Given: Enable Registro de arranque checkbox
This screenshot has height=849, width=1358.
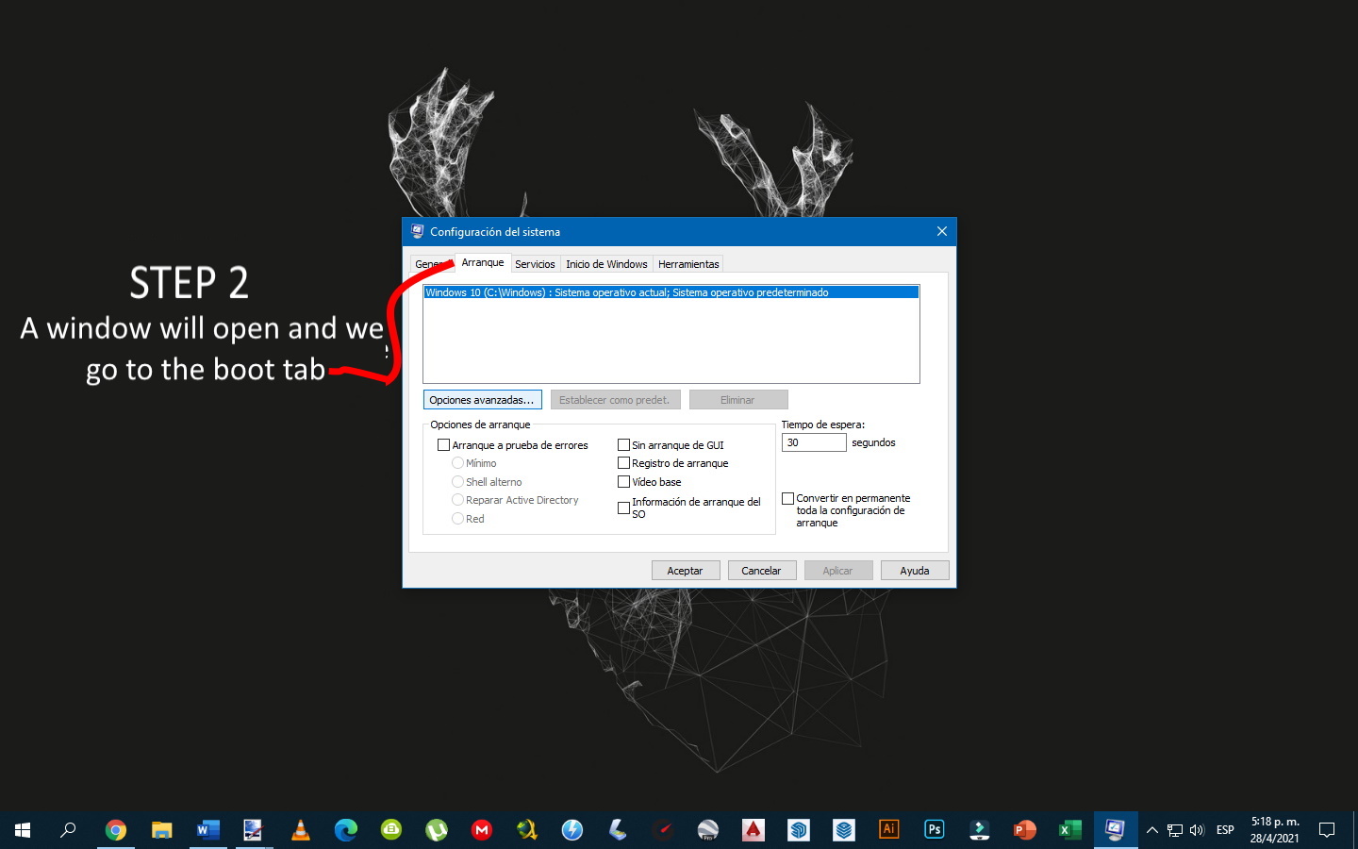Looking at the screenshot, I should 623,463.
